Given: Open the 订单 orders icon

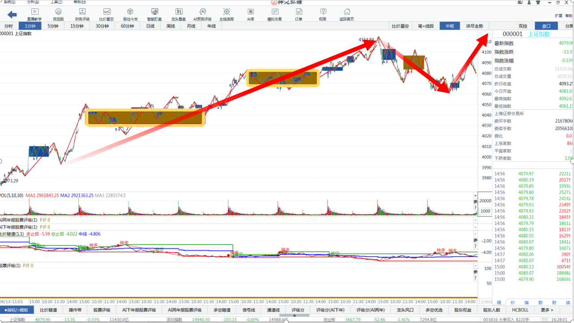Looking at the screenshot, I should tap(298, 14).
